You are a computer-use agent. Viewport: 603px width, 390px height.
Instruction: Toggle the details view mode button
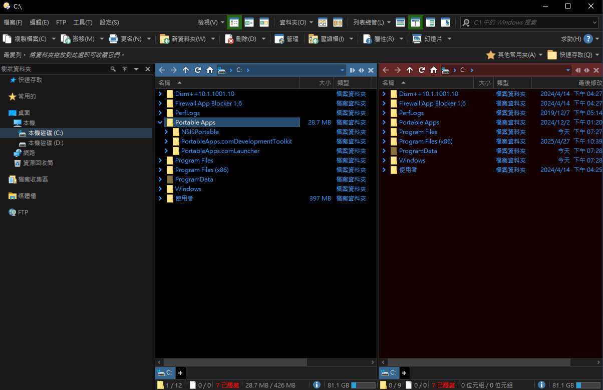pos(234,22)
